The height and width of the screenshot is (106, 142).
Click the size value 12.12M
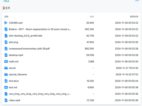(90, 100)
